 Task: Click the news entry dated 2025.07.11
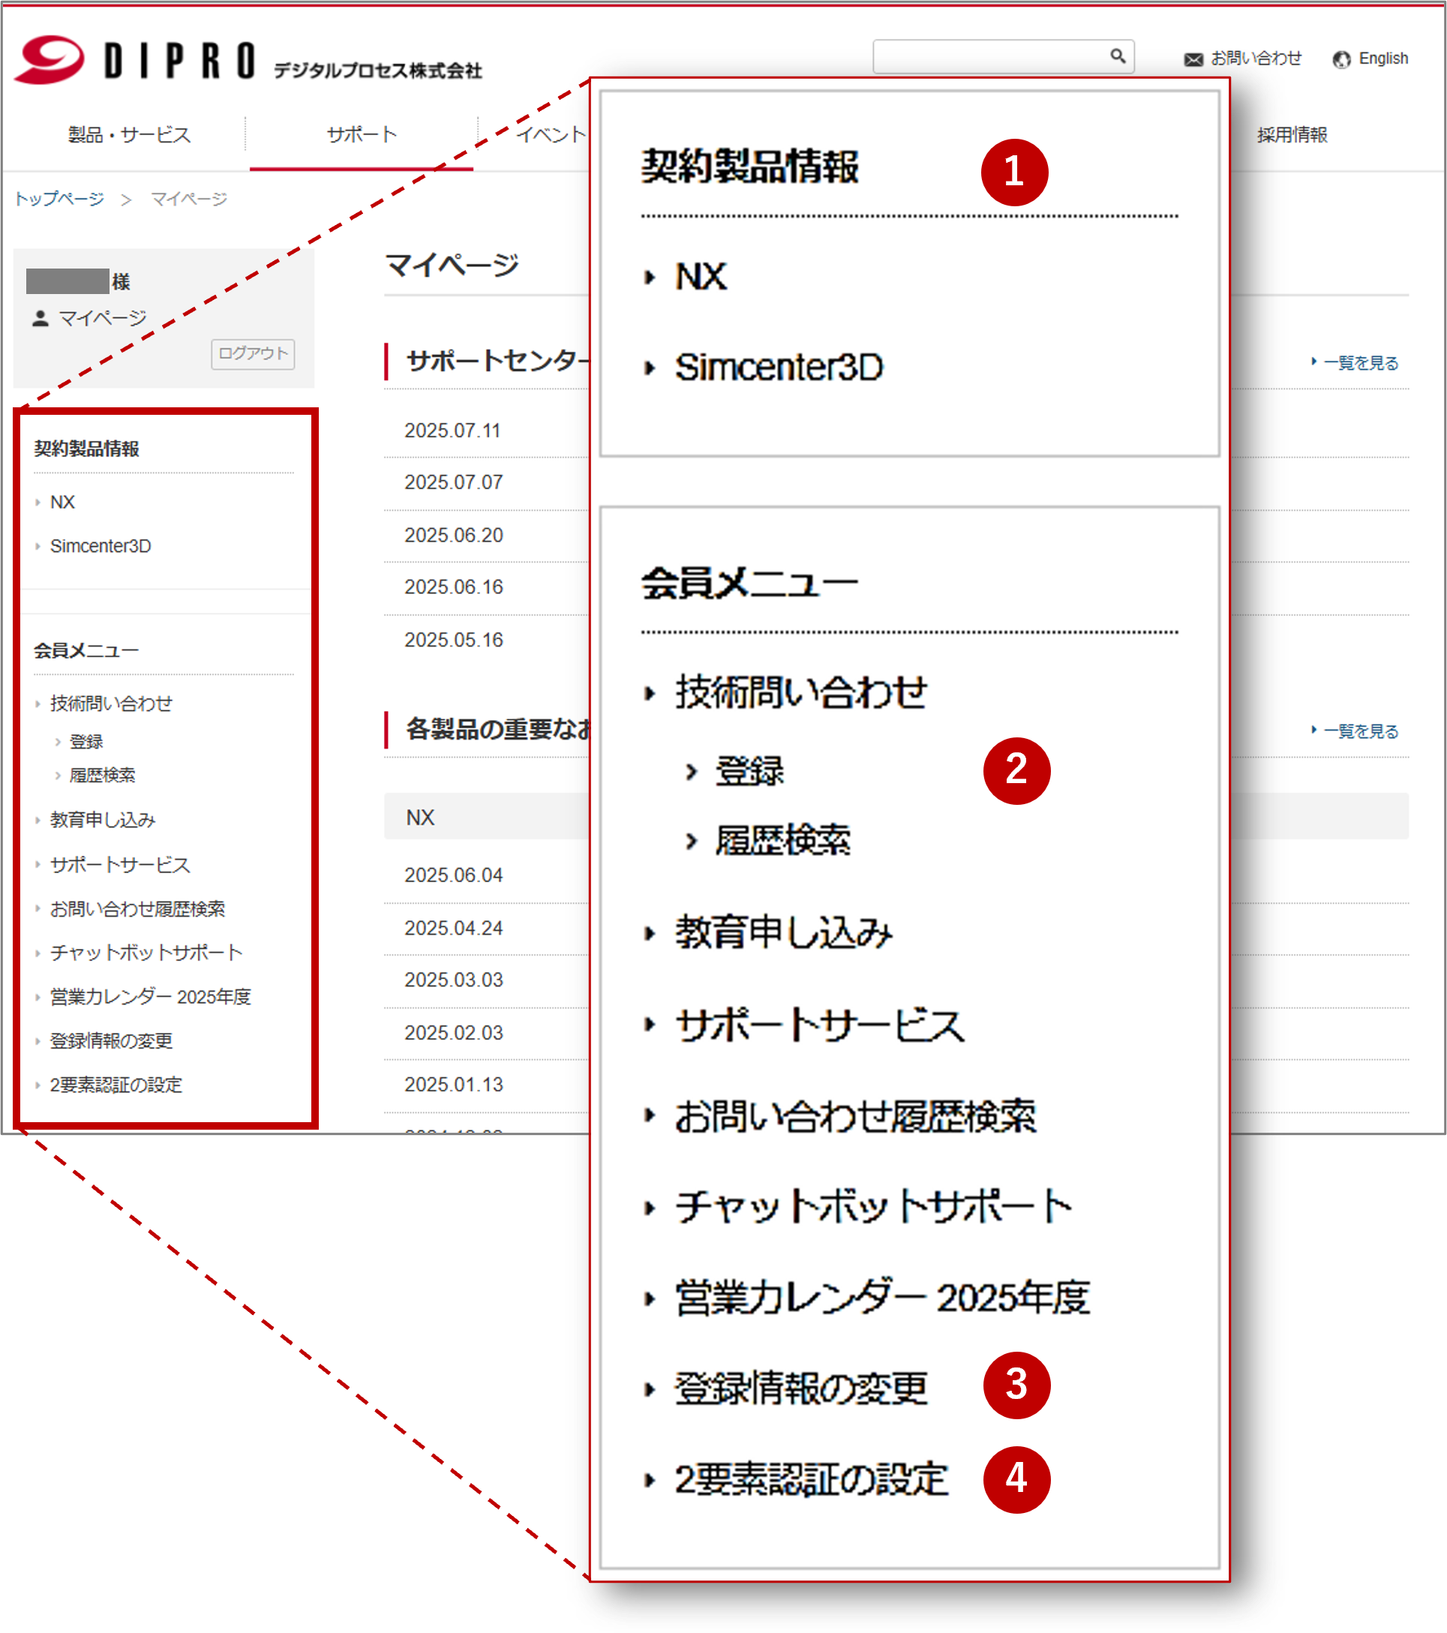[x=452, y=431]
